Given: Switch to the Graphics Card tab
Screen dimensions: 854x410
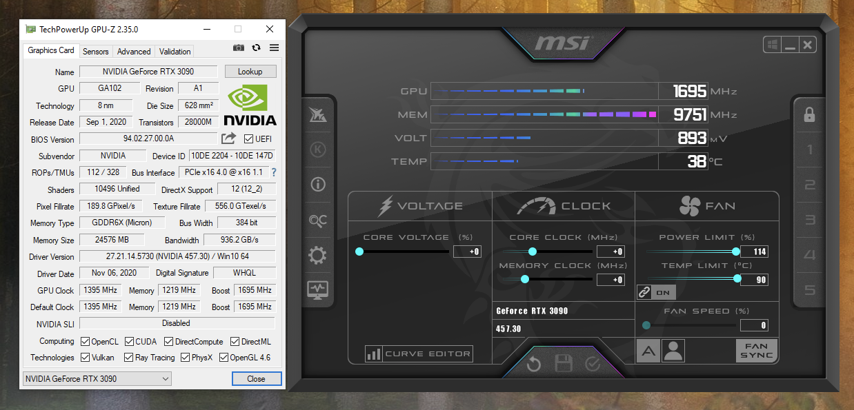Looking at the screenshot, I should point(51,50).
